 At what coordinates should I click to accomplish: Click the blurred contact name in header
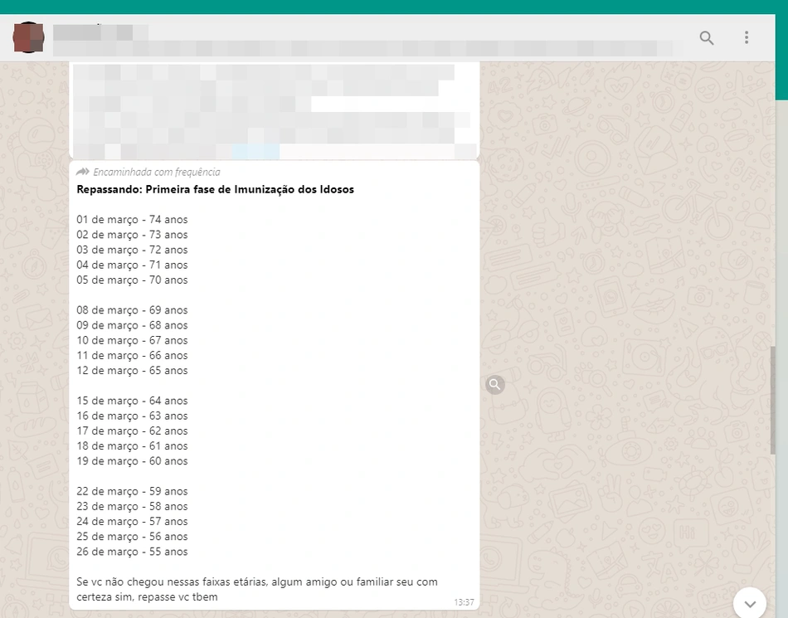100,32
